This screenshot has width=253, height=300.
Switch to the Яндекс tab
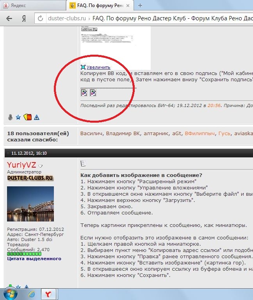[33, 5]
